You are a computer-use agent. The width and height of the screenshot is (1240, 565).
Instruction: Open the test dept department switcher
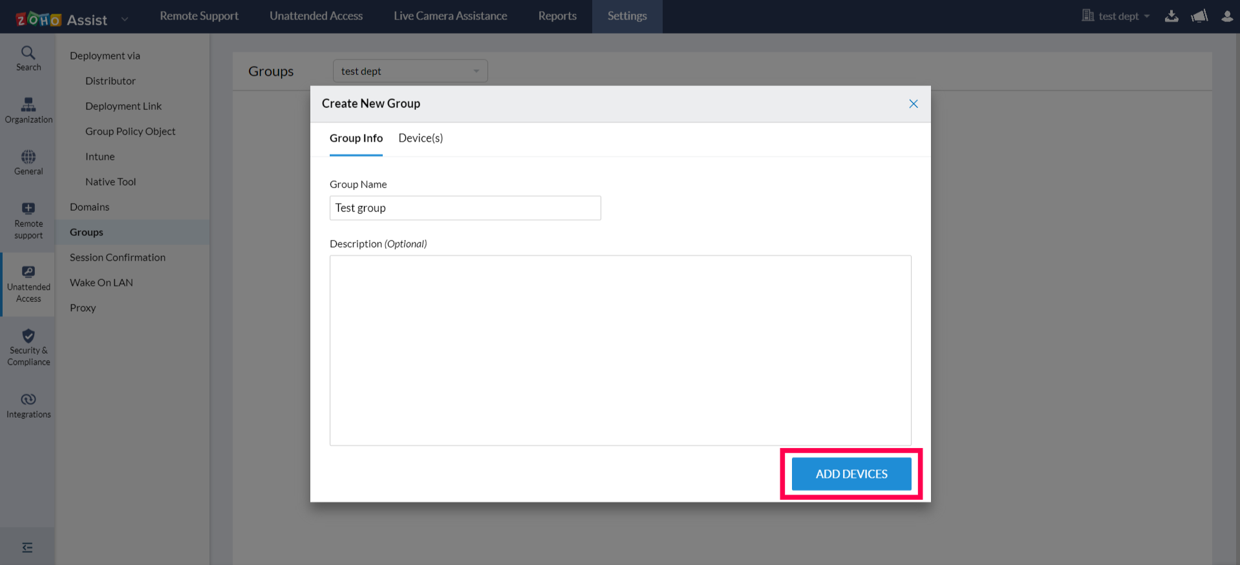coord(1117,16)
